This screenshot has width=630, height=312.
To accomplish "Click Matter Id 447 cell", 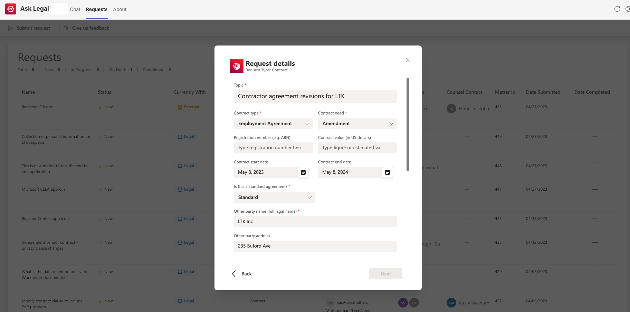I will (498, 189).
